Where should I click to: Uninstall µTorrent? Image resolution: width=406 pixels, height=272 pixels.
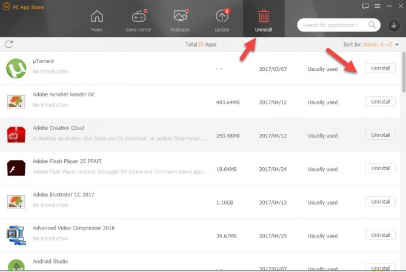381,68
